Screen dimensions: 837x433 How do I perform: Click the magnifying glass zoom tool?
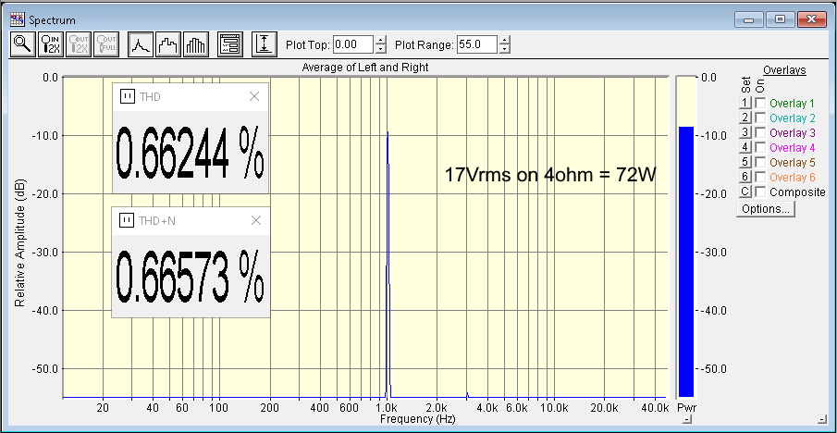coord(22,43)
